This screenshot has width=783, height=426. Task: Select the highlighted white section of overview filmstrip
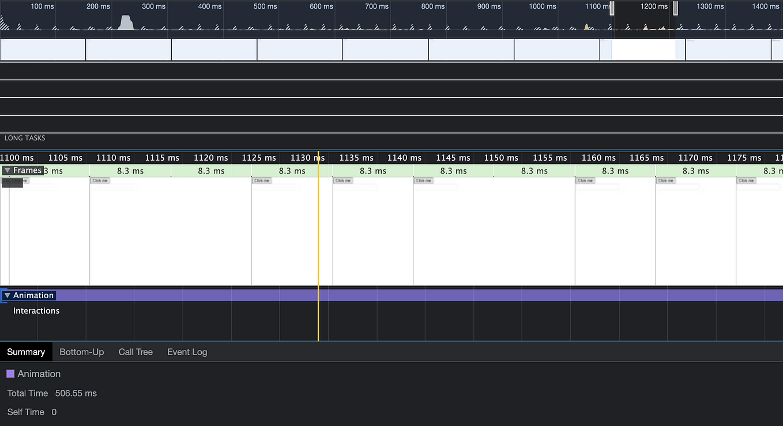click(643, 50)
